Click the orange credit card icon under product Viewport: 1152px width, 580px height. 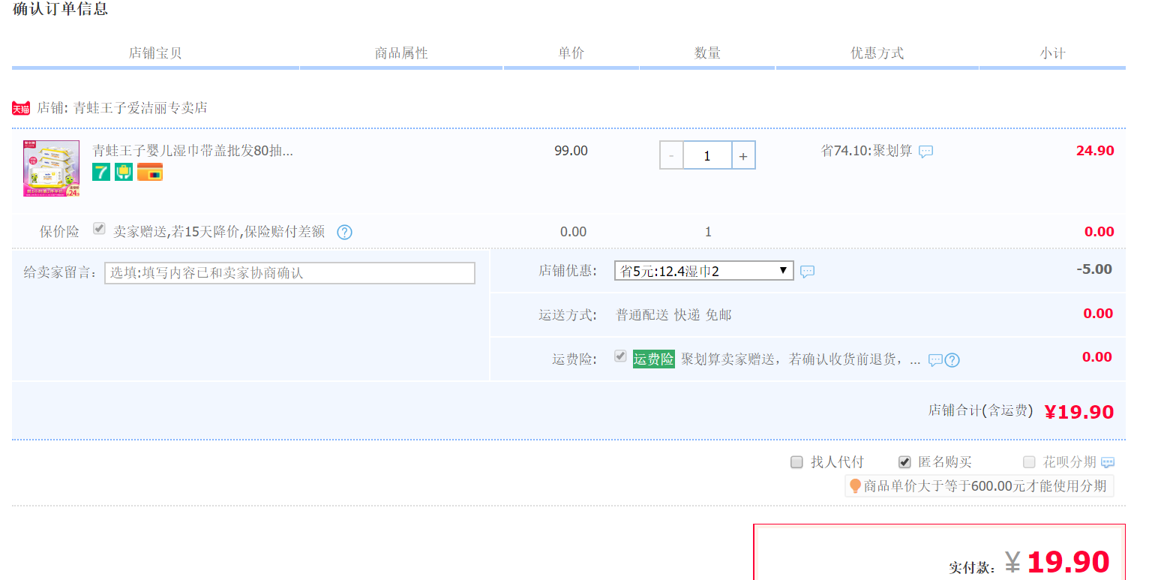(x=150, y=172)
